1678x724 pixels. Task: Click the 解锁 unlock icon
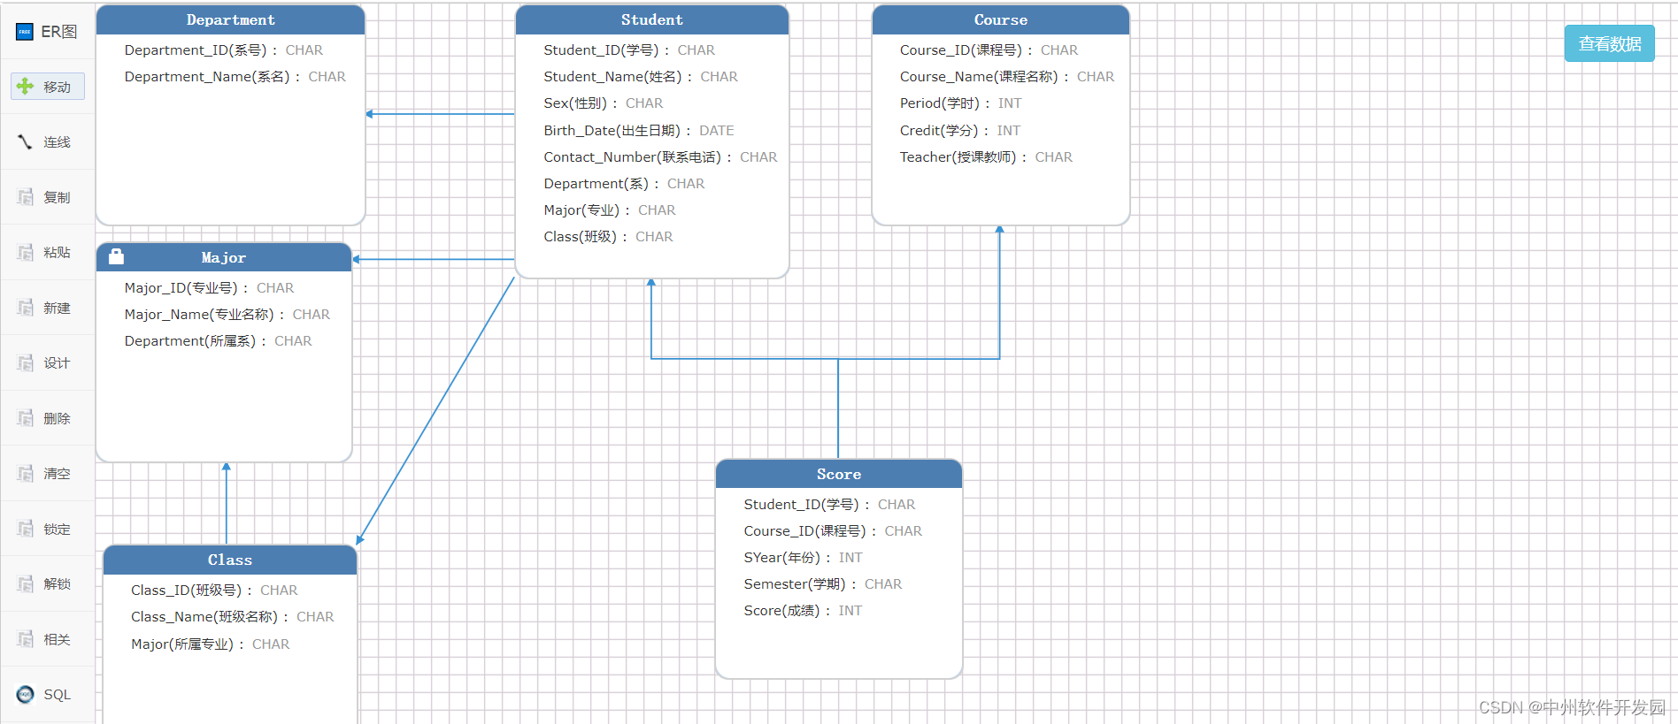tap(26, 583)
